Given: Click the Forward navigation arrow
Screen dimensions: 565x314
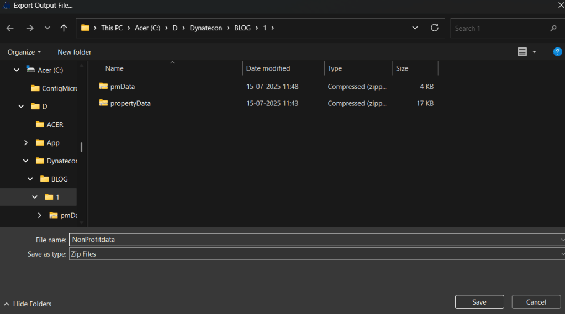Looking at the screenshot, I should point(30,28).
